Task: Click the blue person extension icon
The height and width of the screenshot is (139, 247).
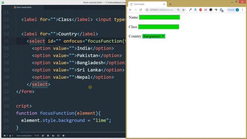Action: click(195, 10)
